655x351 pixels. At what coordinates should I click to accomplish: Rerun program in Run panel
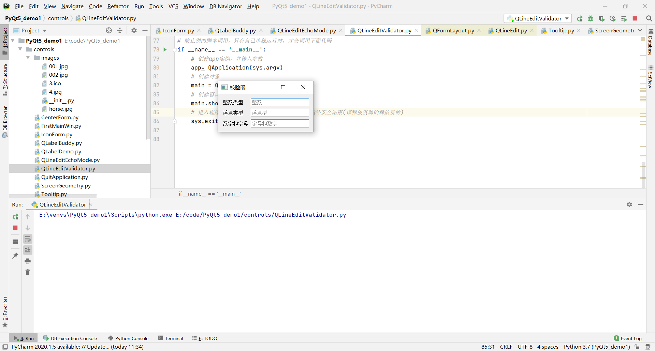(x=15, y=217)
